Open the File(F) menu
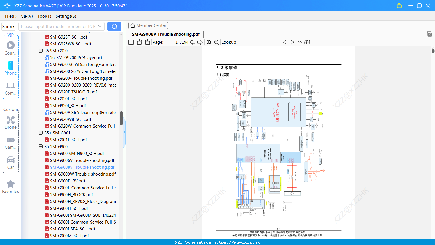Viewport: 435px width, 245px height. click(x=11, y=16)
